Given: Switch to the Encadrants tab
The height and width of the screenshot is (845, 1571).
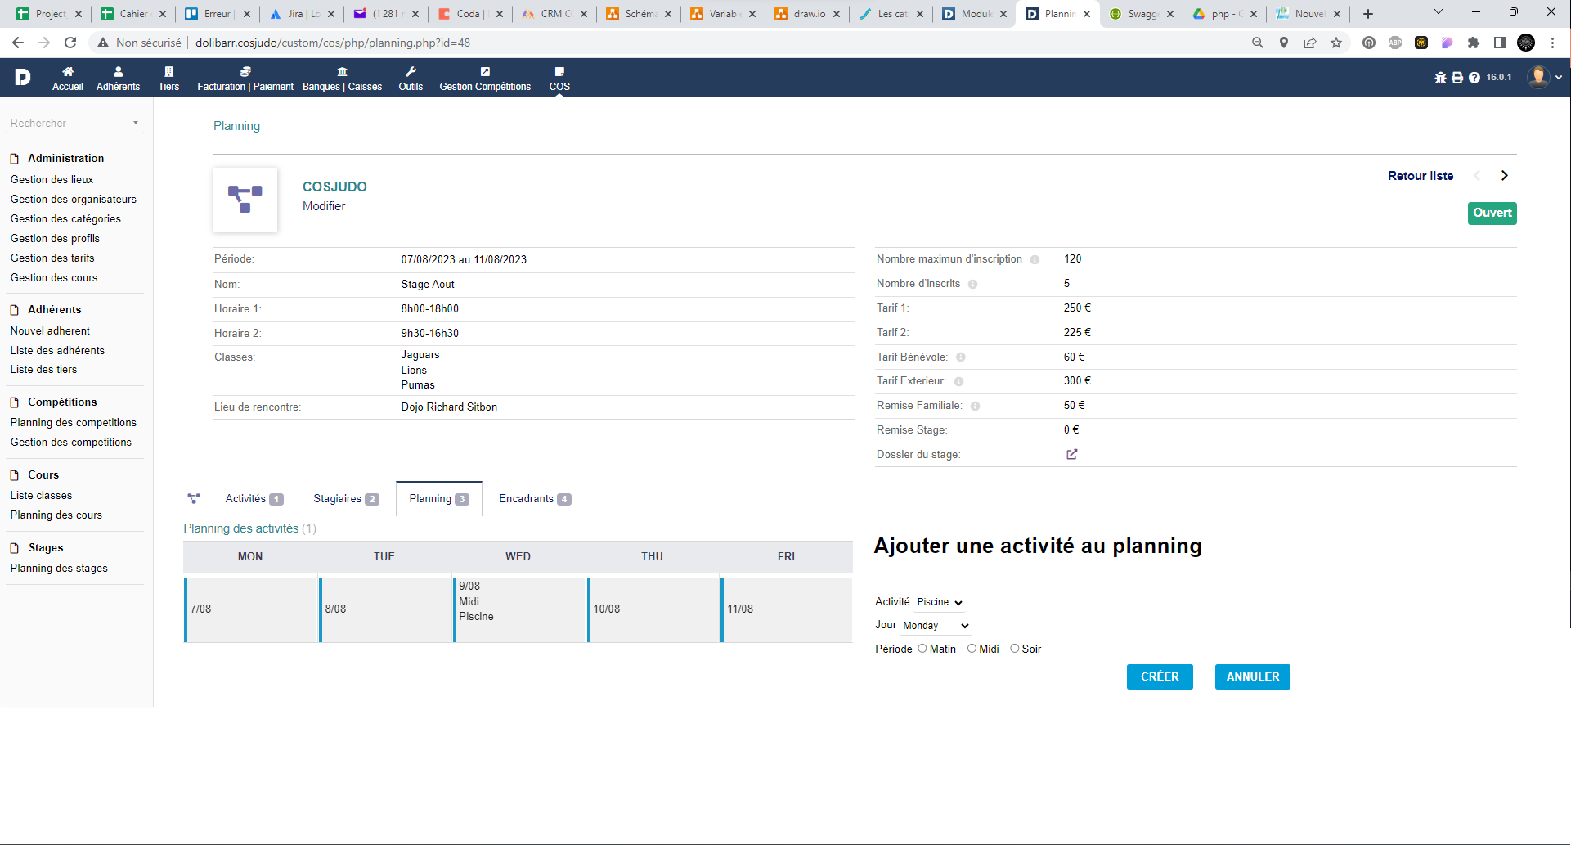Looking at the screenshot, I should tap(535, 499).
